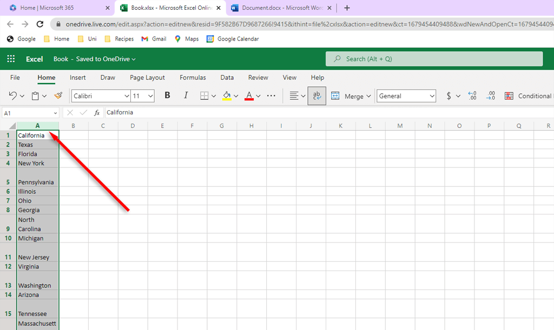Image resolution: width=554 pixels, height=330 pixels.
Task: Open the Microsoft 365 app launcher grid
Action: tap(11, 59)
